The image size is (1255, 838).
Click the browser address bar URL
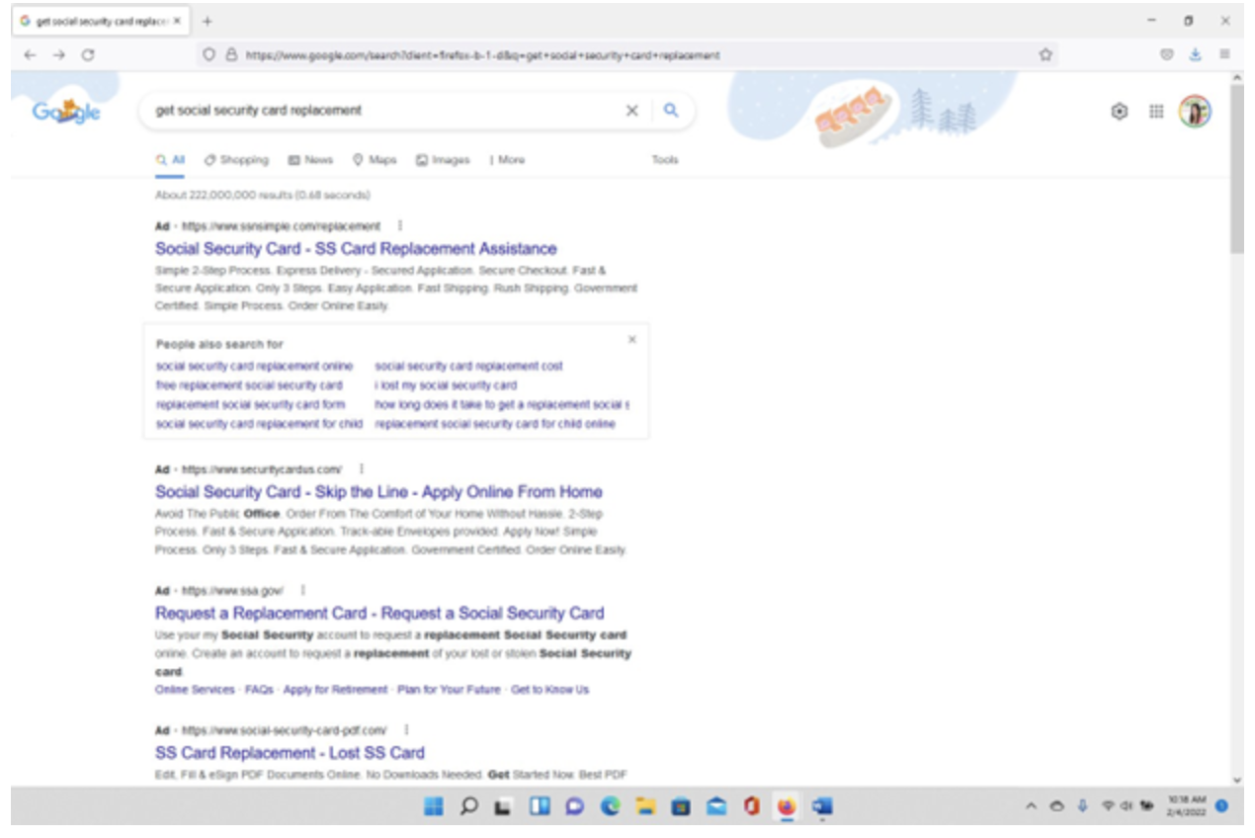(x=482, y=55)
